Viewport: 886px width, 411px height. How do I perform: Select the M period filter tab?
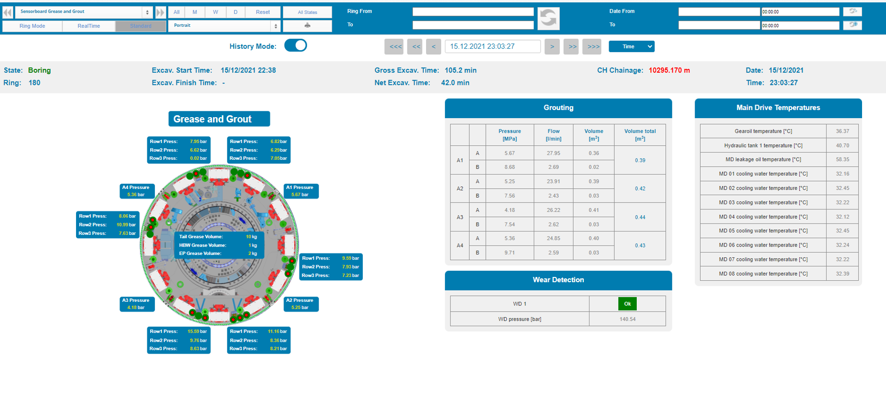click(x=195, y=12)
